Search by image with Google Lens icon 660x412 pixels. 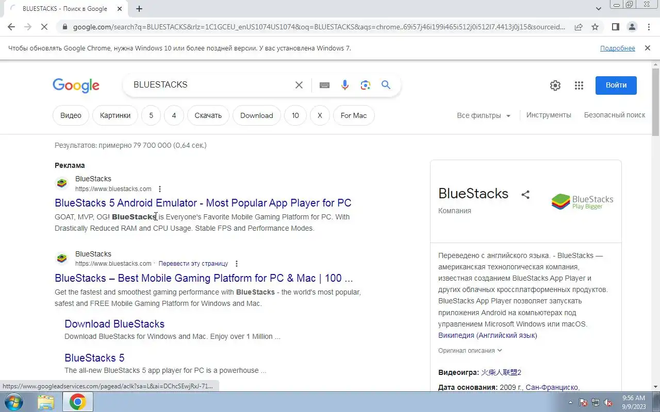(x=366, y=85)
